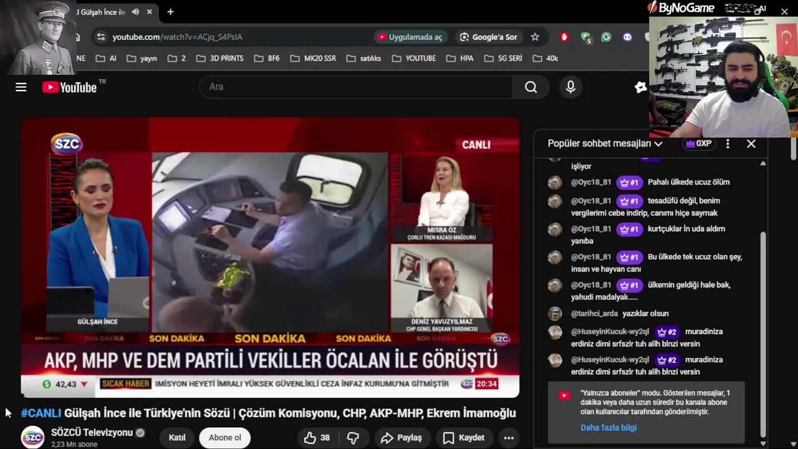
Task: Dislike the video with thumbs-down icon
Action: click(353, 438)
